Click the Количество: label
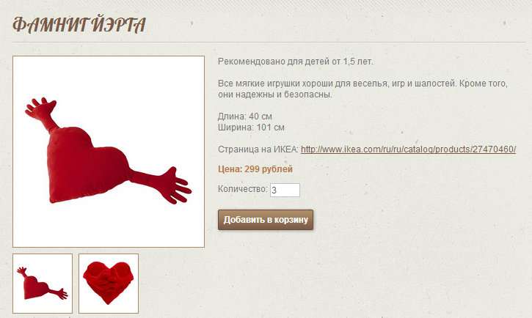This screenshot has height=318, width=532. pos(243,189)
